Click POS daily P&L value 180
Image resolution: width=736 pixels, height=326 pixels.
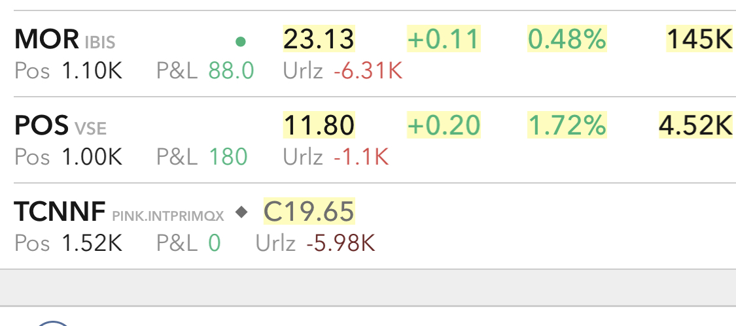tap(228, 157)
